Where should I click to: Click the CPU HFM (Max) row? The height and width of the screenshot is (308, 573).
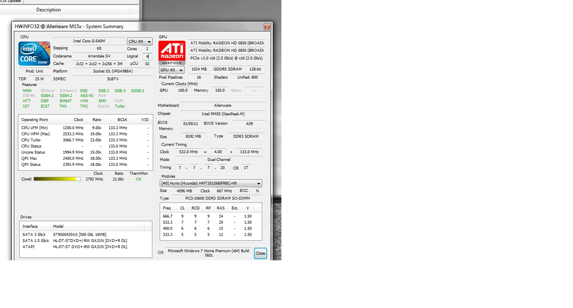click(x=85, y=134)
